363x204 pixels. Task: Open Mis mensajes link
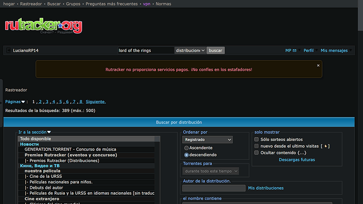tap(334, 50)
